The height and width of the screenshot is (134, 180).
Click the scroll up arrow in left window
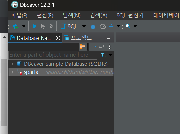[x=4, y=37]
